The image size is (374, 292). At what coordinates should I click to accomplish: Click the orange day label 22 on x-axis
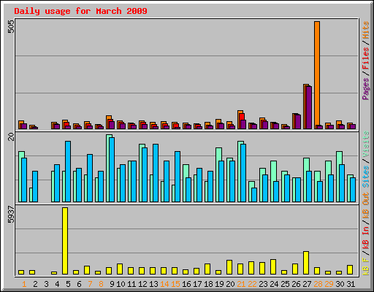pyautogui.click(x=252, y=284)
